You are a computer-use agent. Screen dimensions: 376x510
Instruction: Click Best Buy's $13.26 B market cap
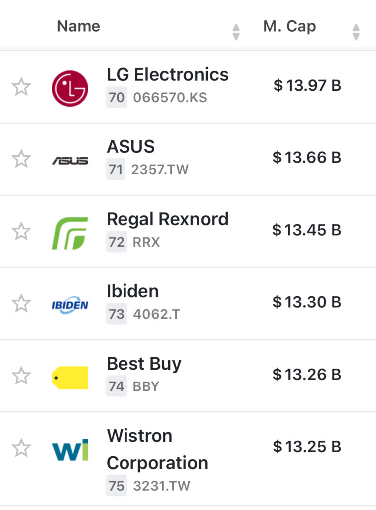pyautogui.click(x=307, y=375)
